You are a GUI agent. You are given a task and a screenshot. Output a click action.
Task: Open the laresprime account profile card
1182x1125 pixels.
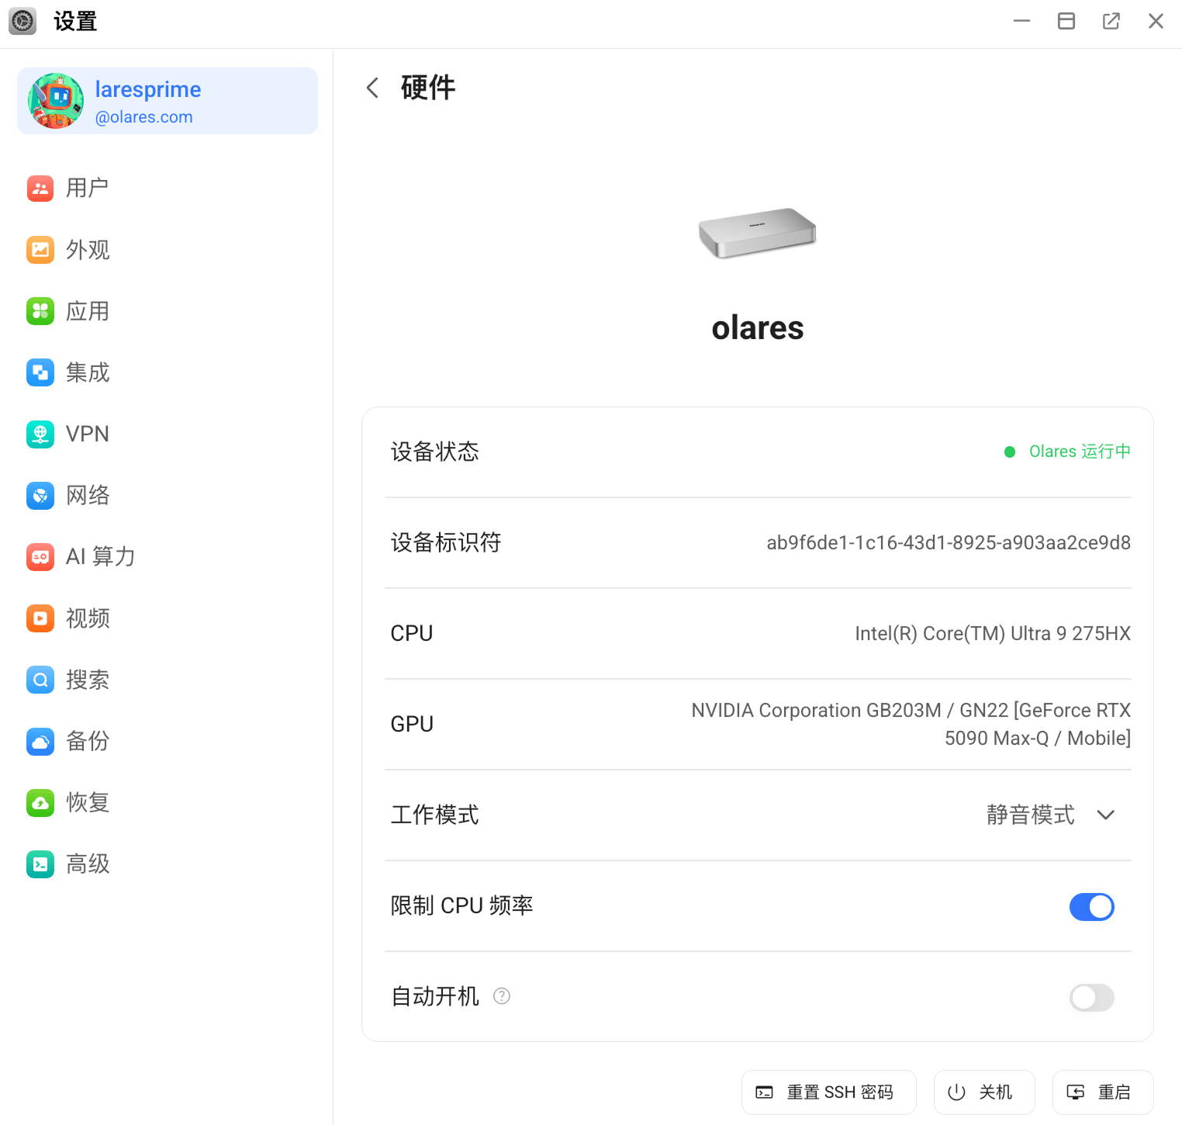[x=168, y=101]
